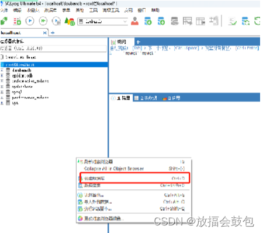The image size is (263, 233).
Task: Select root@localhost node in object browser
Action: [x=54, y=65]
